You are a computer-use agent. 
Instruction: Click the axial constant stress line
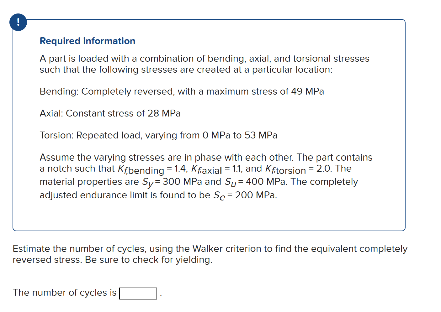tap(110, 113)
